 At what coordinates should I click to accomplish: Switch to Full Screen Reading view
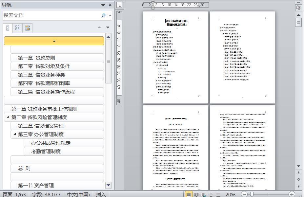pos(196,194)
